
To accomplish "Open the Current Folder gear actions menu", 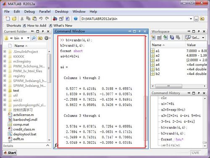I will point(47,38).
